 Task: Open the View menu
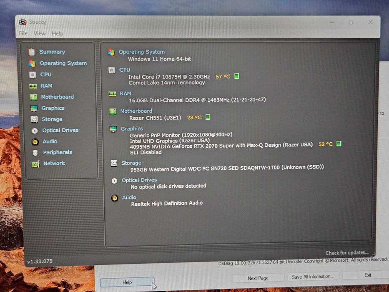(x=40, y=33)
